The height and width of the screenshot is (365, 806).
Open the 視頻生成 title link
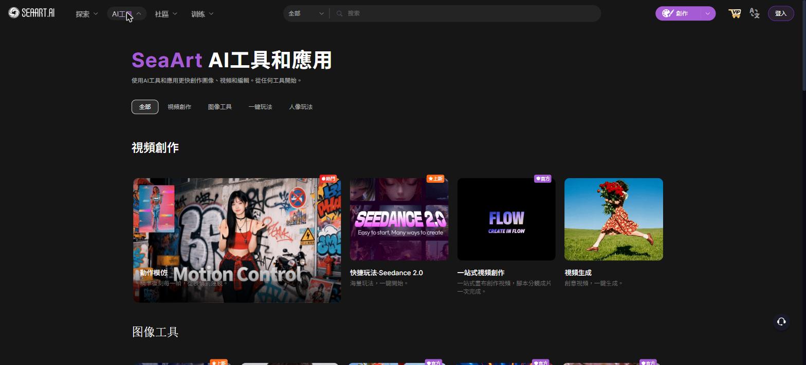578,273
